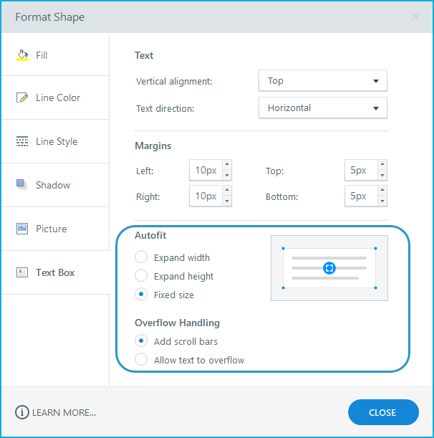Select Allow text to overflow option
The height and width of the screenshot is (438, 434).
click(141, 360)
